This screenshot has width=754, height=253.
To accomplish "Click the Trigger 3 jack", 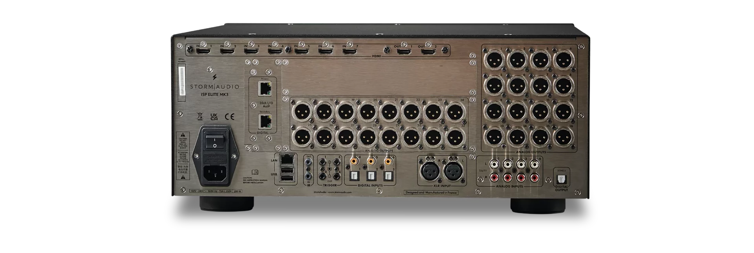I will click(x=337, y=162).
